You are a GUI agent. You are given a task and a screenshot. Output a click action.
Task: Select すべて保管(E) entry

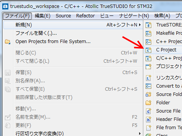click(73, 89)
